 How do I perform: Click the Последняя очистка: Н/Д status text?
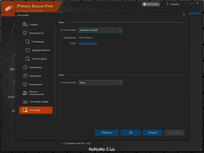(x=77, y=143)
